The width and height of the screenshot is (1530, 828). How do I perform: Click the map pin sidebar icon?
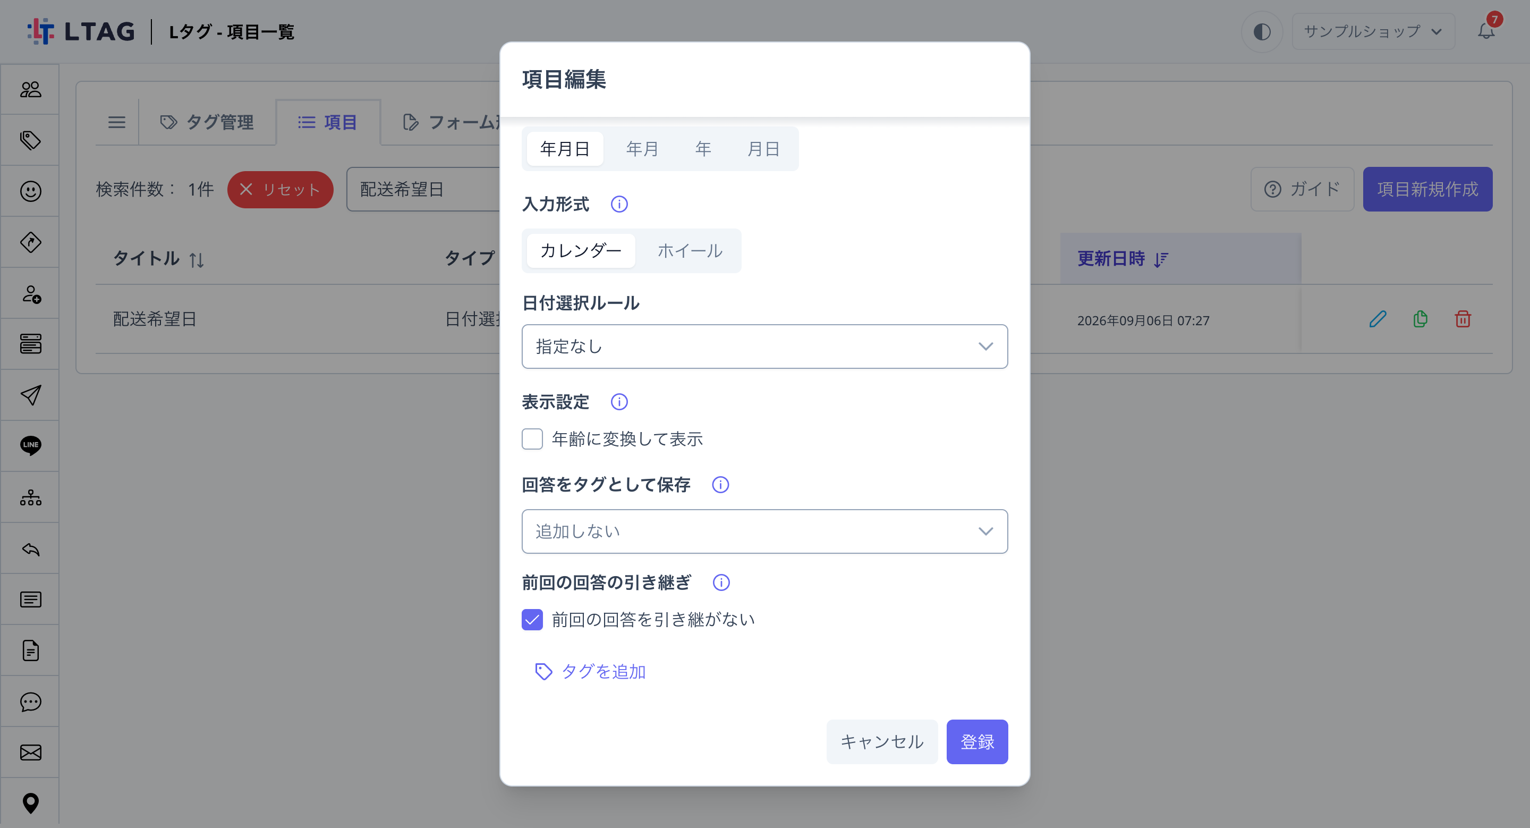pyautogui.click(x=30, y=803)
